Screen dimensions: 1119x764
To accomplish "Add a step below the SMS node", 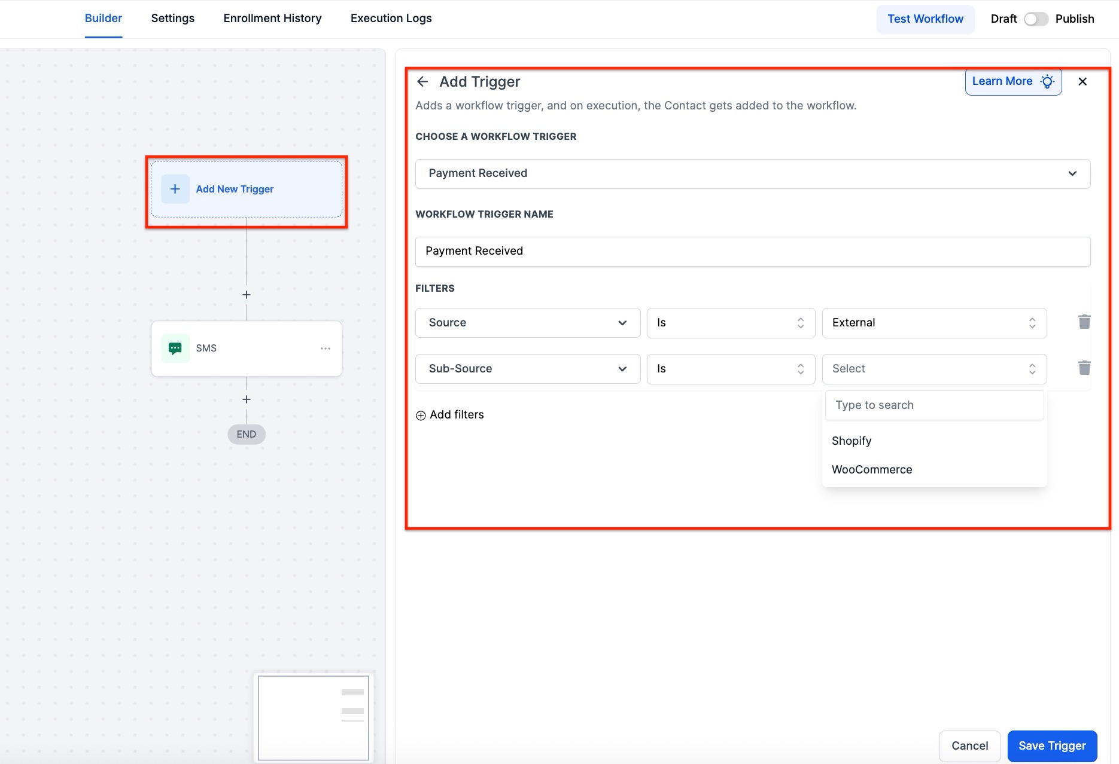I will pyautogui.click(x=247, y=399).
